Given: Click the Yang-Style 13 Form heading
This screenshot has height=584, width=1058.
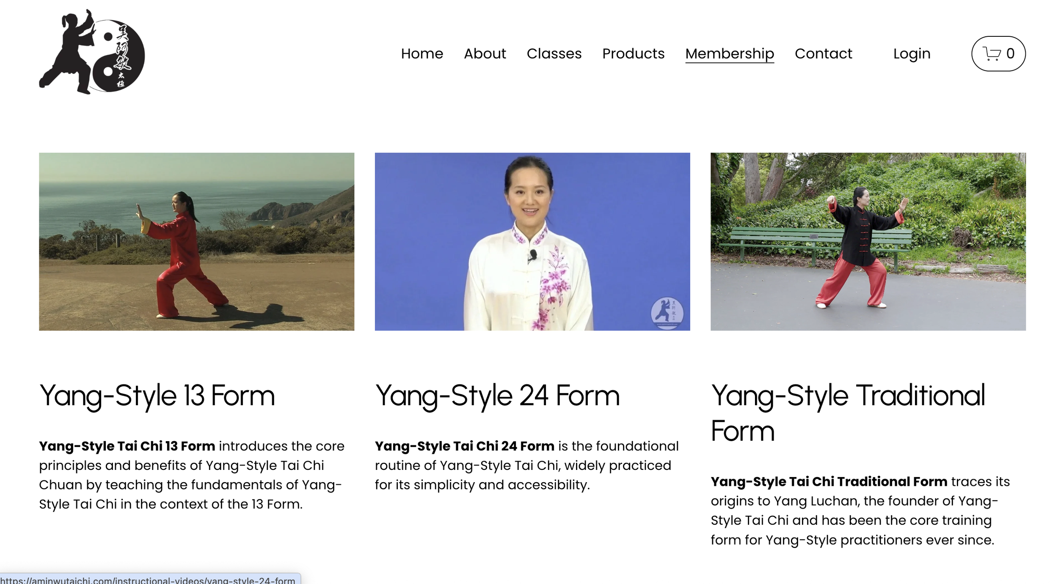Looking at the screenshot, I should (x=157, y=396).
